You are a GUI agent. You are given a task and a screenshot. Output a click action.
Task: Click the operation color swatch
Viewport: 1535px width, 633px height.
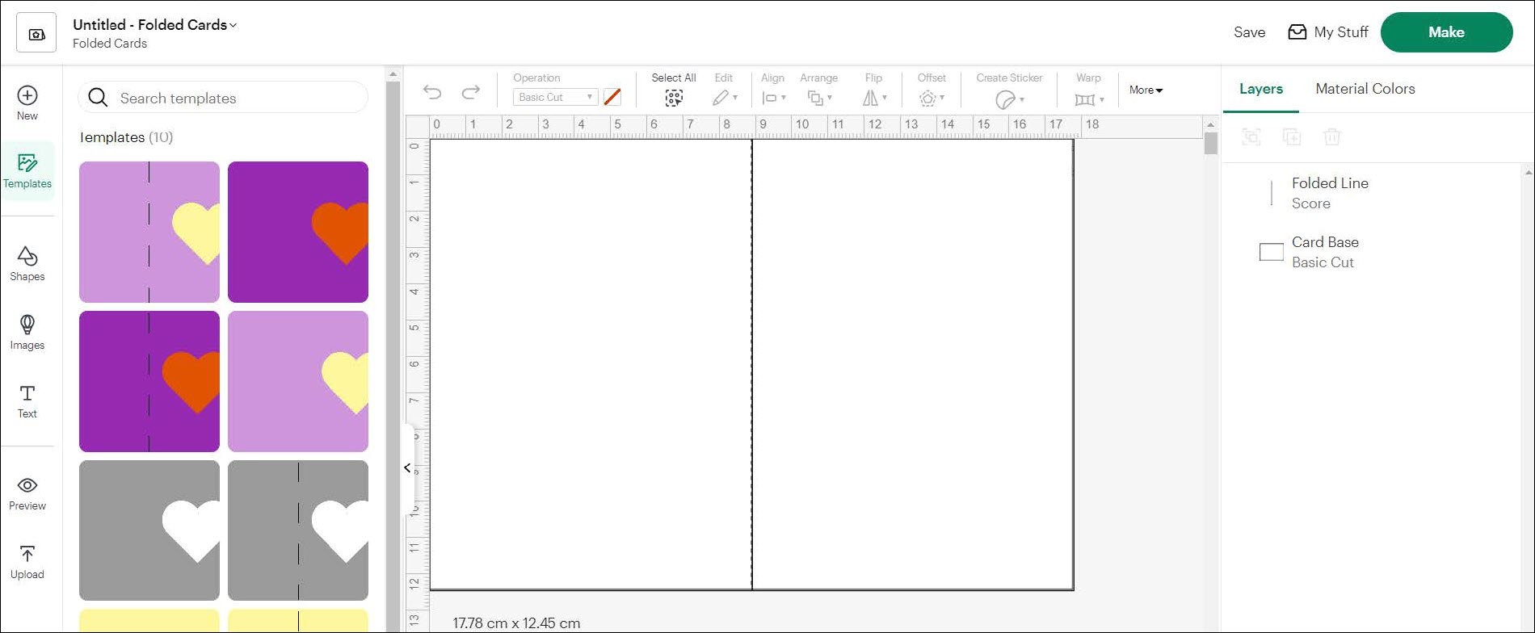pos(612,97)
